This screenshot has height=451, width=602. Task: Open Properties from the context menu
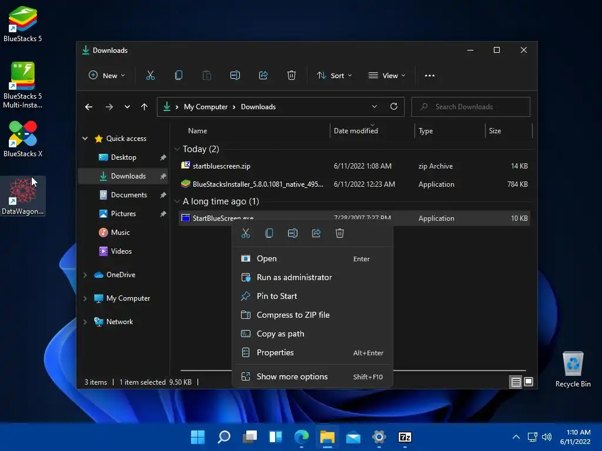313,352
